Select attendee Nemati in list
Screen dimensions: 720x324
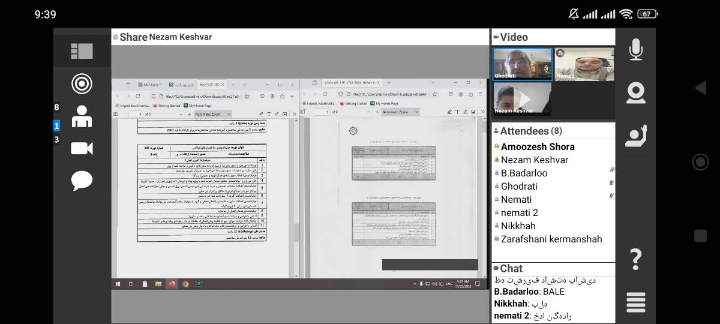517,199
